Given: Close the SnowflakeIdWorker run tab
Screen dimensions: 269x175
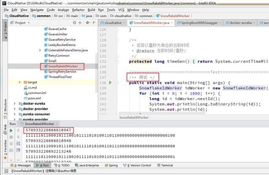Looking at the screenshot, I should 57,124.
